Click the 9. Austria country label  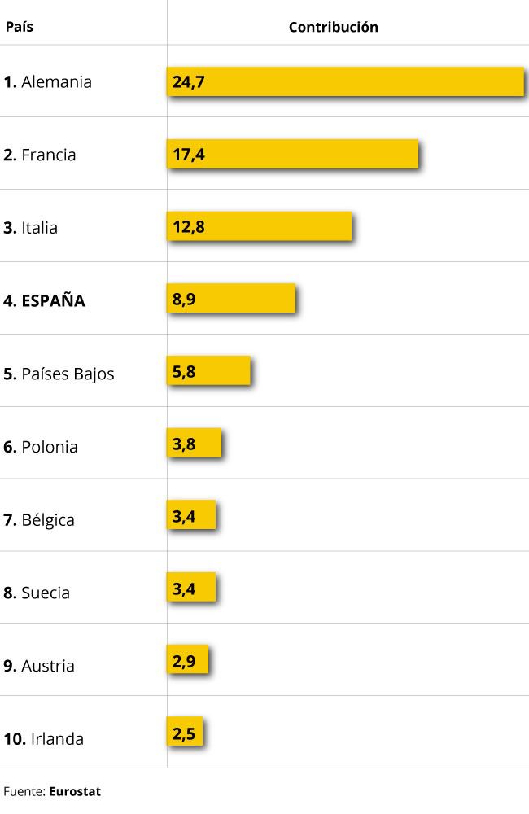pos(39,666)
